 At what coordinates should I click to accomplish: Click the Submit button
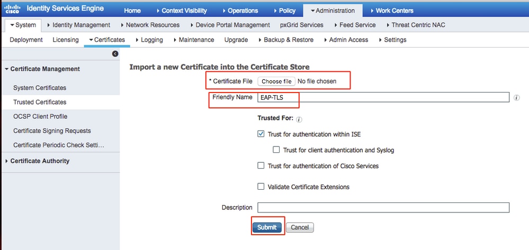pos(267,227)
